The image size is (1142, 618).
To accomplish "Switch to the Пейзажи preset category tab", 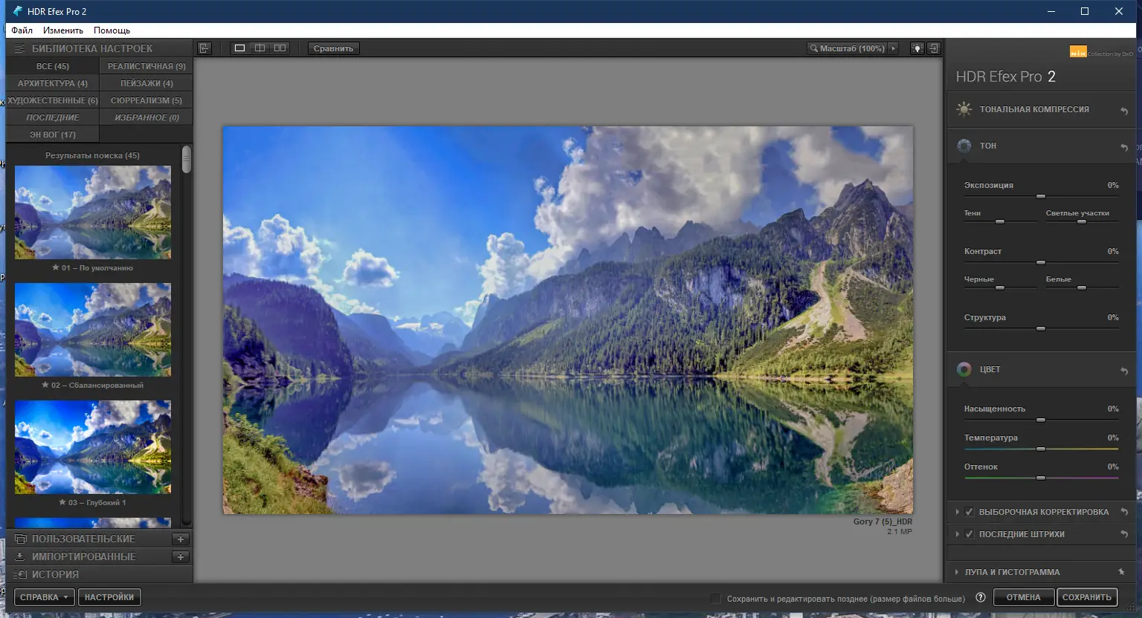I will [x=146, y=82].
